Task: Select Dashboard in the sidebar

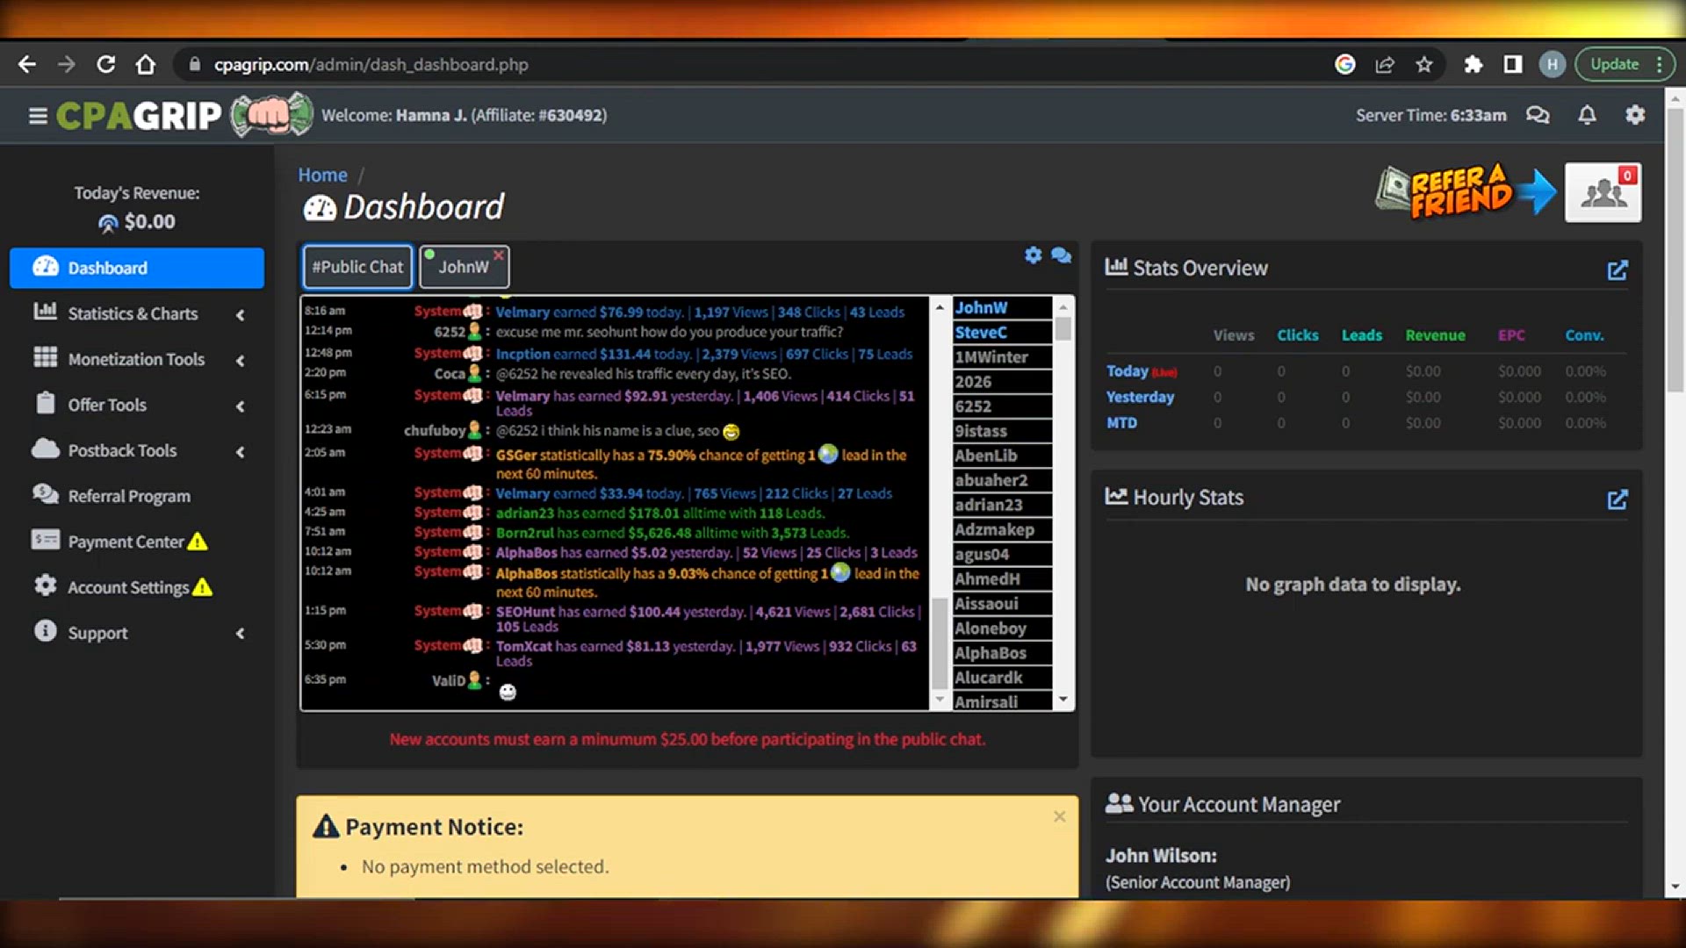Action: point(137,268)
